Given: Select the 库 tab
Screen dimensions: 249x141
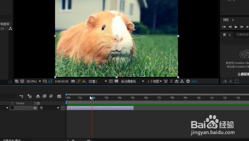Looking at the screenshot, I should pos(224,35).
